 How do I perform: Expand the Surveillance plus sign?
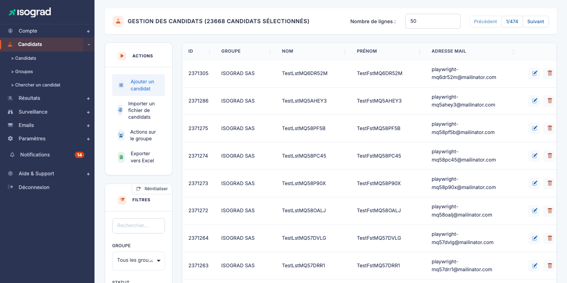(88, 112)
